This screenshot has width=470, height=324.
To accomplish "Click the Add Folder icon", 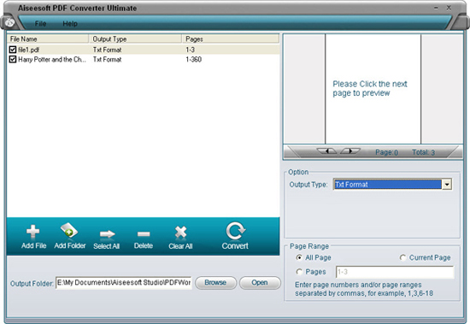I will pos(69,231).
